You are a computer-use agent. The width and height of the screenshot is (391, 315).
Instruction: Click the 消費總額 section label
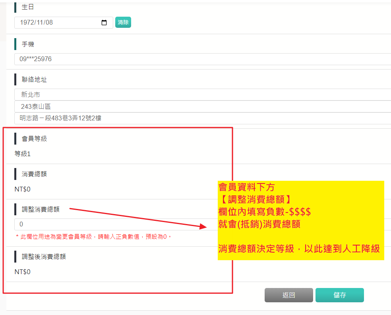34,174
